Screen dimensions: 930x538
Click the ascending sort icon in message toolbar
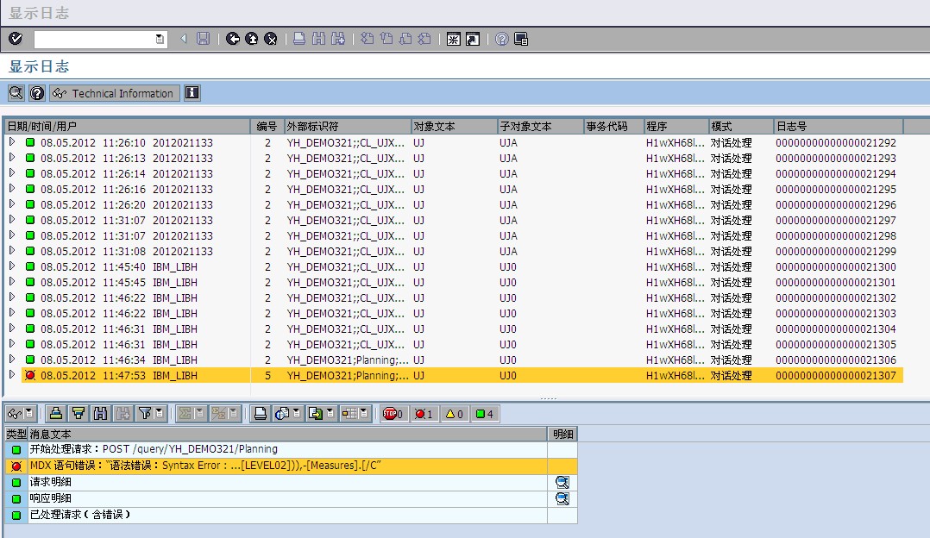coord(56,414)
